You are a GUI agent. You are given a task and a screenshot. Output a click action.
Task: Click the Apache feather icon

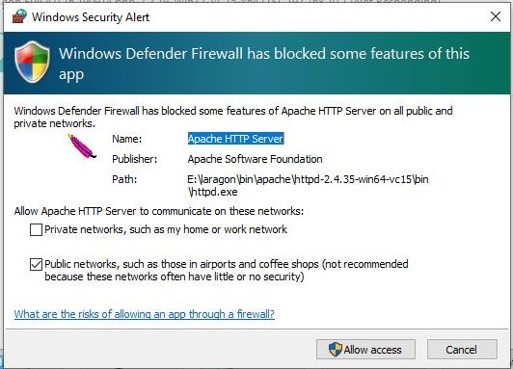tap(82, 146)
